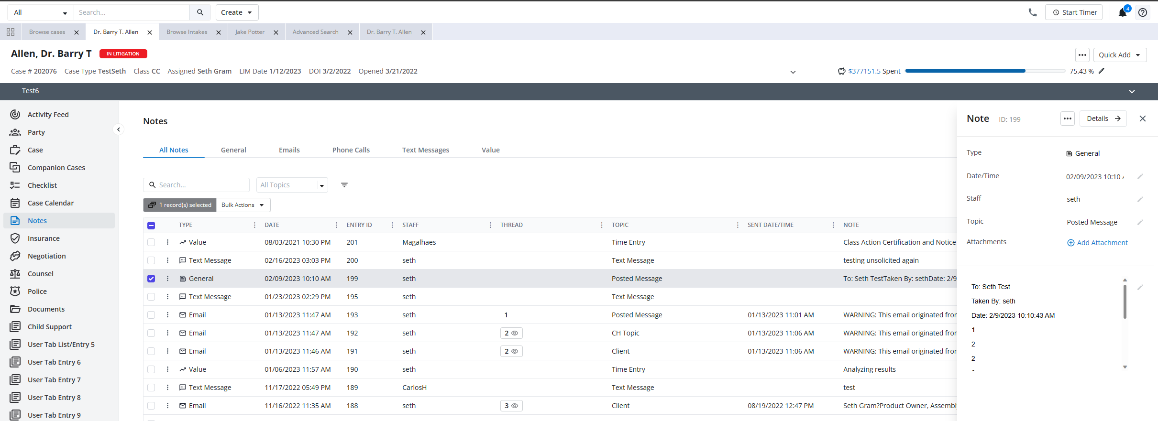Open the notifications bell

[x=1123, y=12]
